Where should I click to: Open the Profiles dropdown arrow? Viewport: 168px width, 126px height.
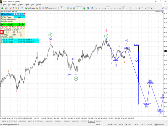coord(8,8)
